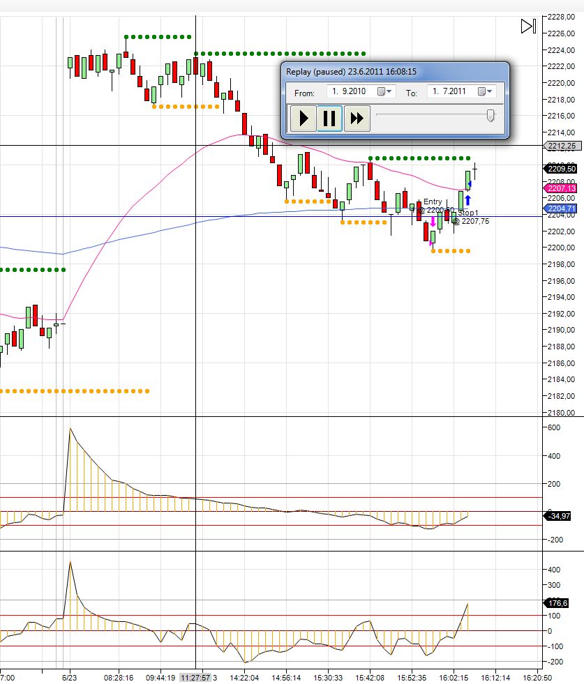Click the 176,6 indicator value label
Screen dimensions: 584x684
557,603
